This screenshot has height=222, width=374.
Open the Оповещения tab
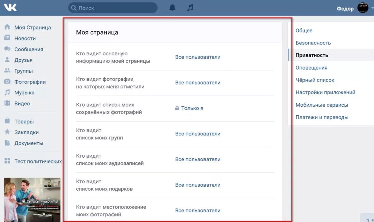click(311, 68)
